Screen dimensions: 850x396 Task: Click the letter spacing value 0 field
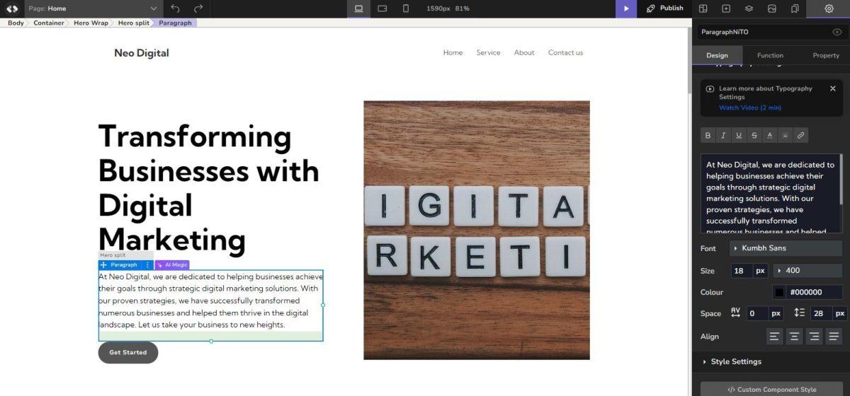pyautogui.click(x=757, y=313)
